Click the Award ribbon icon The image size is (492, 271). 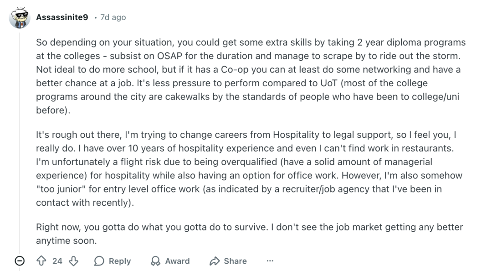156,261
